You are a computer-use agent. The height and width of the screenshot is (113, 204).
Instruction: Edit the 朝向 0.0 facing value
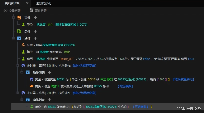162,79
